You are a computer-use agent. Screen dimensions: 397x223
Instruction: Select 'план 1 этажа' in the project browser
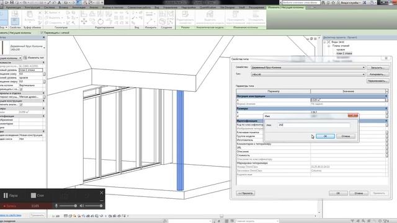coord(344,54)
